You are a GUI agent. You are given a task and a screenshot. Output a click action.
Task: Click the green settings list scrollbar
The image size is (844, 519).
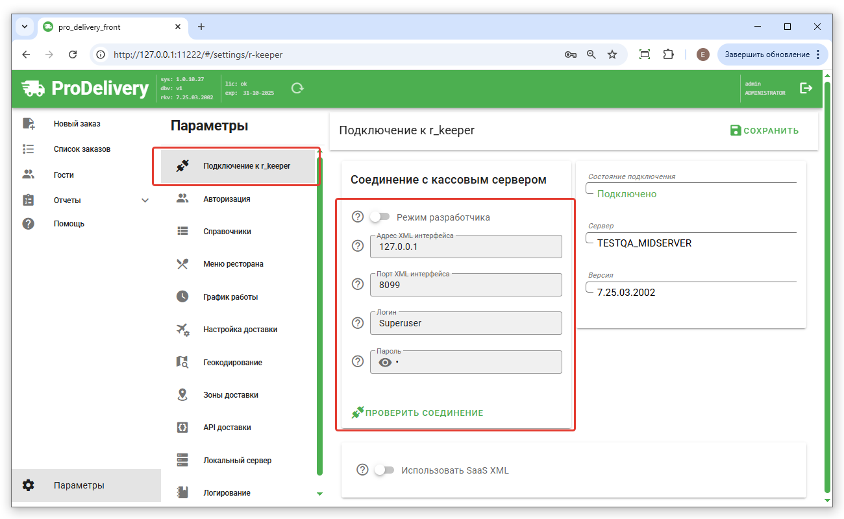point(319,311)
